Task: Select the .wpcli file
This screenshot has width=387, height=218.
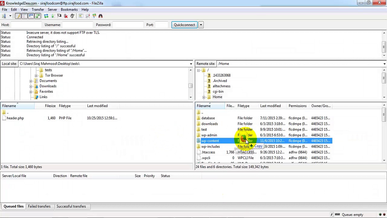Action: (206, 158)
